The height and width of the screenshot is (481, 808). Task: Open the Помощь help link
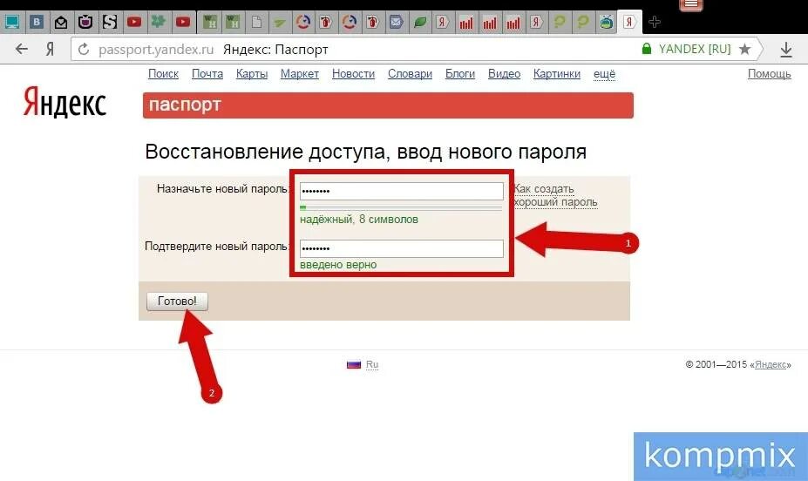coord(769,74)
